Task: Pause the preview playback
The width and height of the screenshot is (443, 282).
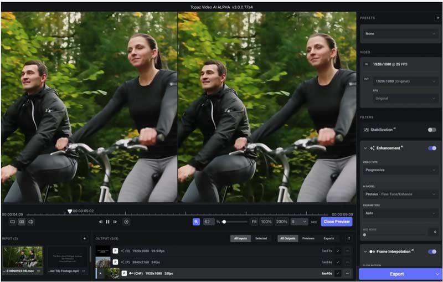Action: (107, 222)
